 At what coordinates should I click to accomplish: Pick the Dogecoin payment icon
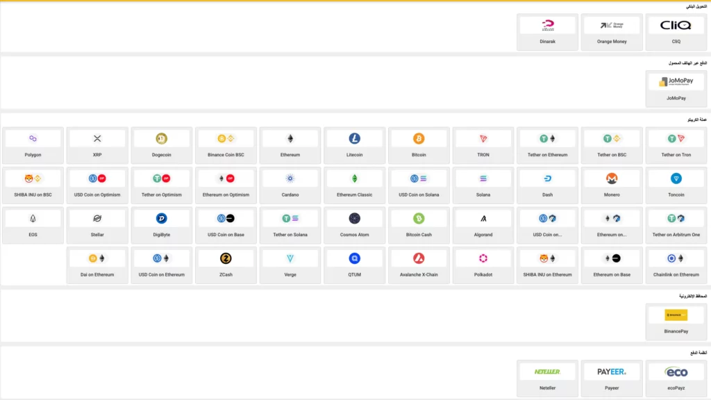(x=161, y=139)
